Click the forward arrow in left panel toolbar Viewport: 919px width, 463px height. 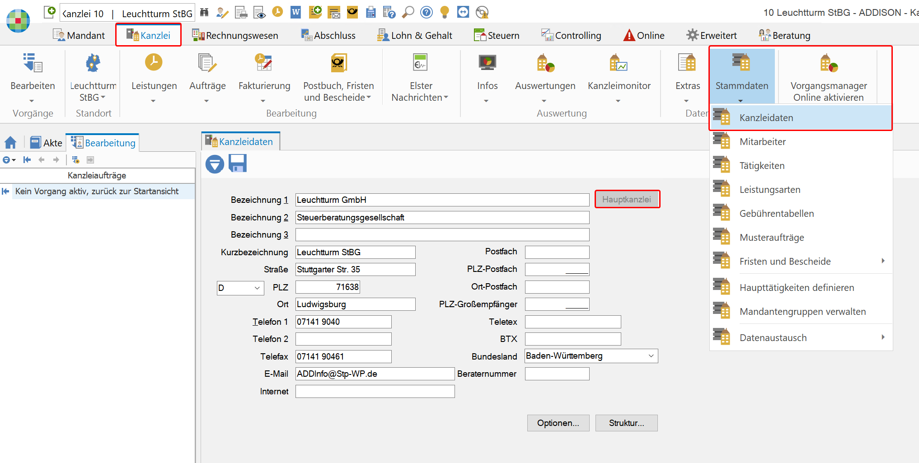56,159
